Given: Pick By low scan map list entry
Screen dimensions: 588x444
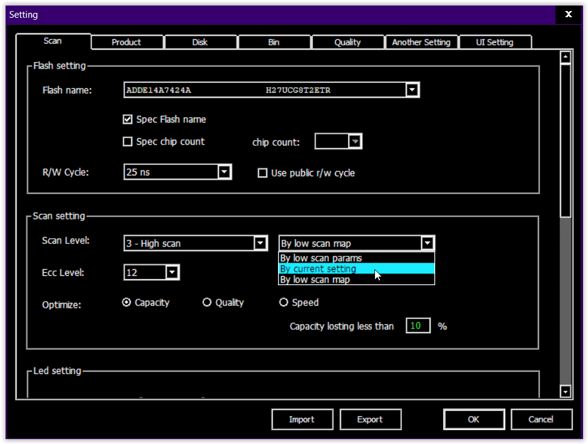Looking at the screenshot, I should 357,279.
